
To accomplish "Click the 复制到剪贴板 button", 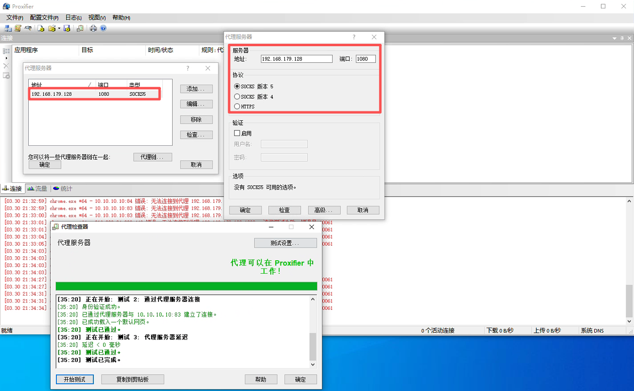I will (x=133, y=379).
